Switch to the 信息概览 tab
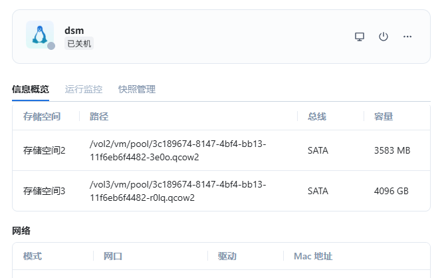Viewport: 444px width, 278px height. pos(31,89)
